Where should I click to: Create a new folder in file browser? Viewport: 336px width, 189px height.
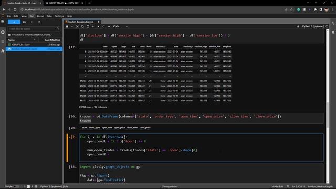[25, 22]
